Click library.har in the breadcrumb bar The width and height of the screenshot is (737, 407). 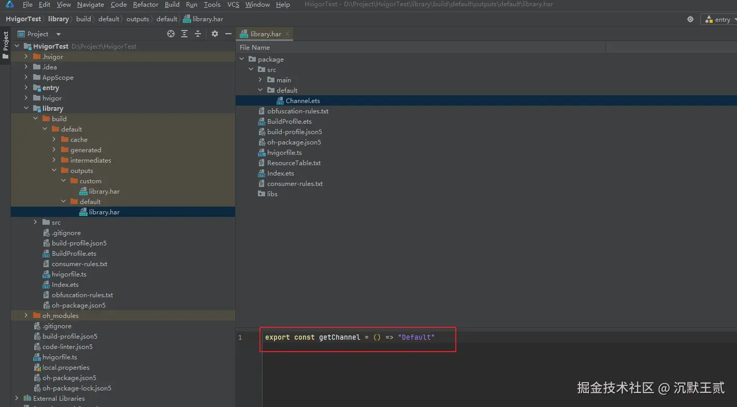(203, 19)
